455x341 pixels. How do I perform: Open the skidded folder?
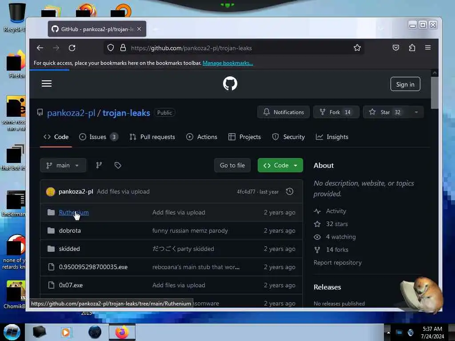pyautogui.click(x=69, y=249)
